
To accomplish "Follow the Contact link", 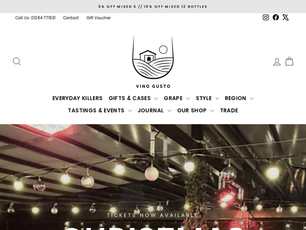I will [x=71, y=18].
